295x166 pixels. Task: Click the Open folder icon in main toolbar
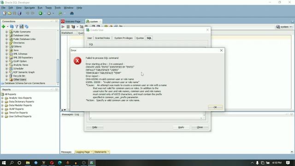coord(9,13)
